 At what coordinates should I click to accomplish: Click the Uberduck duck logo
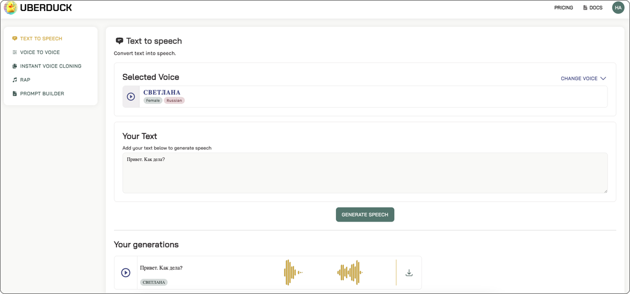pos(10,8)
